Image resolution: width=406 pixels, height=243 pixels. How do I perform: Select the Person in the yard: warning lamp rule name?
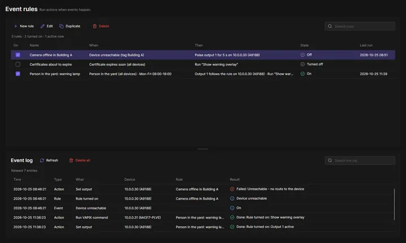pyautogui.click(x=55, y=74)
